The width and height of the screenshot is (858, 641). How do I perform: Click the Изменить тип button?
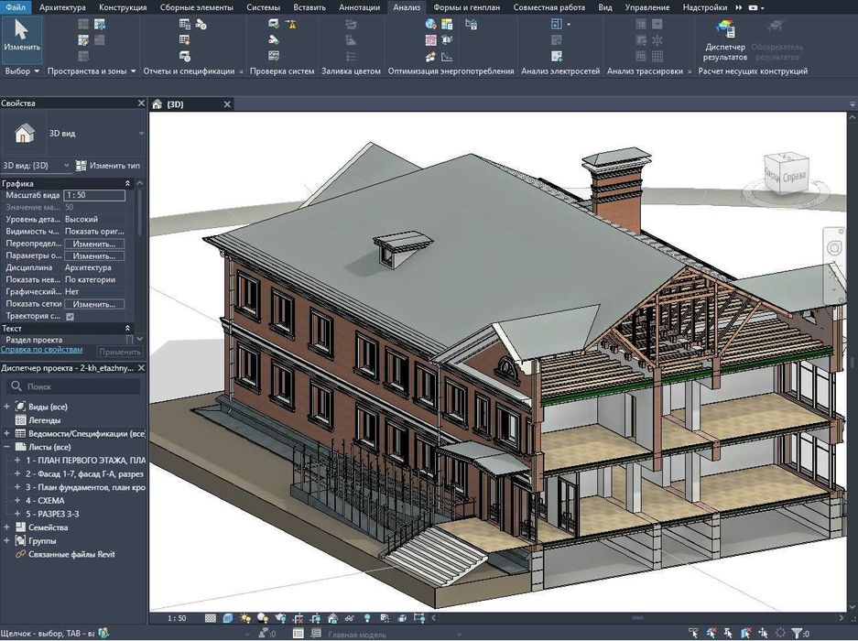[108, 166]
